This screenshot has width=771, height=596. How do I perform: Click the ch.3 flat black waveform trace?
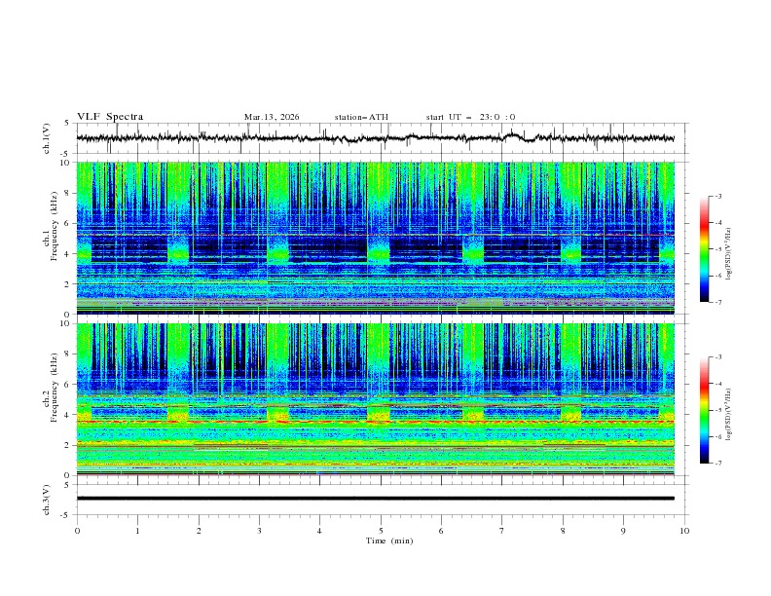click(375, 499)
